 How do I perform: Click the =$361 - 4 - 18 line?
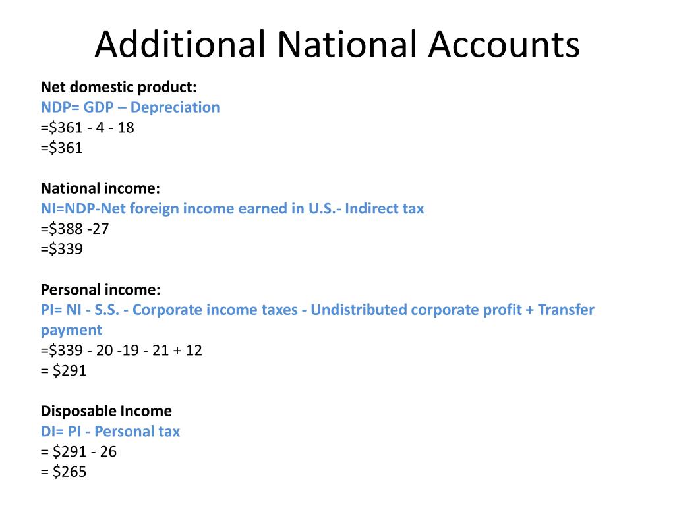click(x=88, y=127)
